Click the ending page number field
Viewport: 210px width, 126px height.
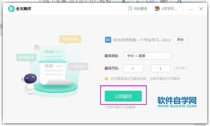point(161,68)
